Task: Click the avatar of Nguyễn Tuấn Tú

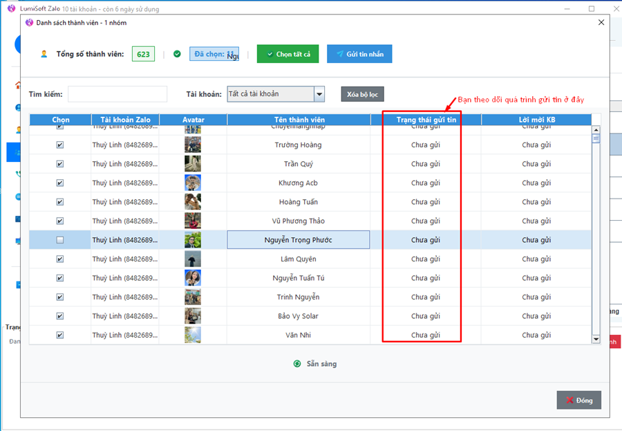Action: 193,278
